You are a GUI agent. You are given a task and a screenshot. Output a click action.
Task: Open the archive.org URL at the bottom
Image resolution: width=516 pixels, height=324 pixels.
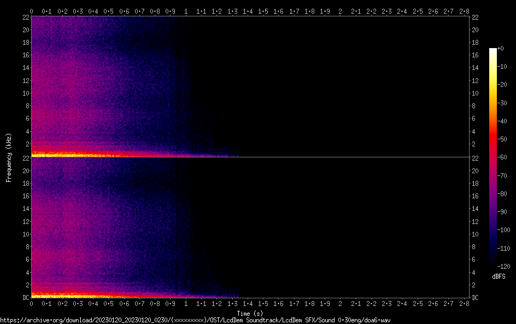pyautogui.click(x=195, y=320)
